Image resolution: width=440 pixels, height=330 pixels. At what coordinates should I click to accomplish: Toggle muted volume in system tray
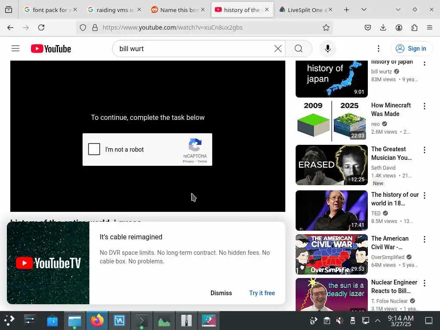(x=339, y=320)
